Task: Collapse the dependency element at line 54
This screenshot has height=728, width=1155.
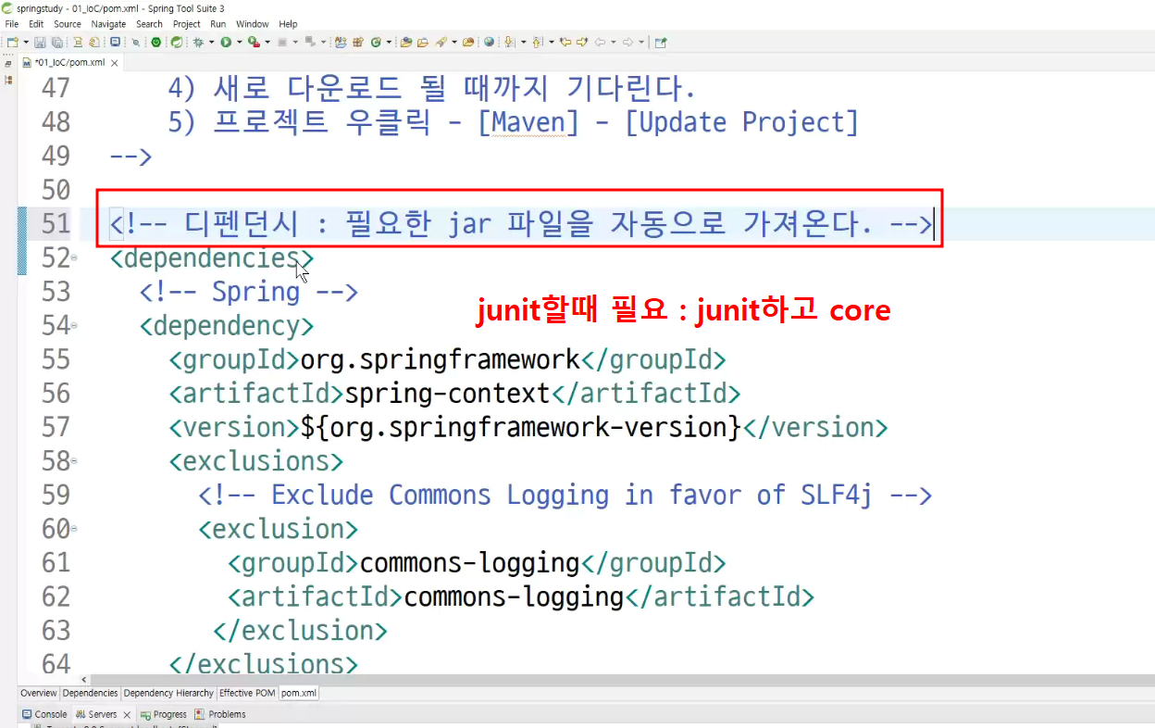Action: pyautogui.click(x=73, y=325)
